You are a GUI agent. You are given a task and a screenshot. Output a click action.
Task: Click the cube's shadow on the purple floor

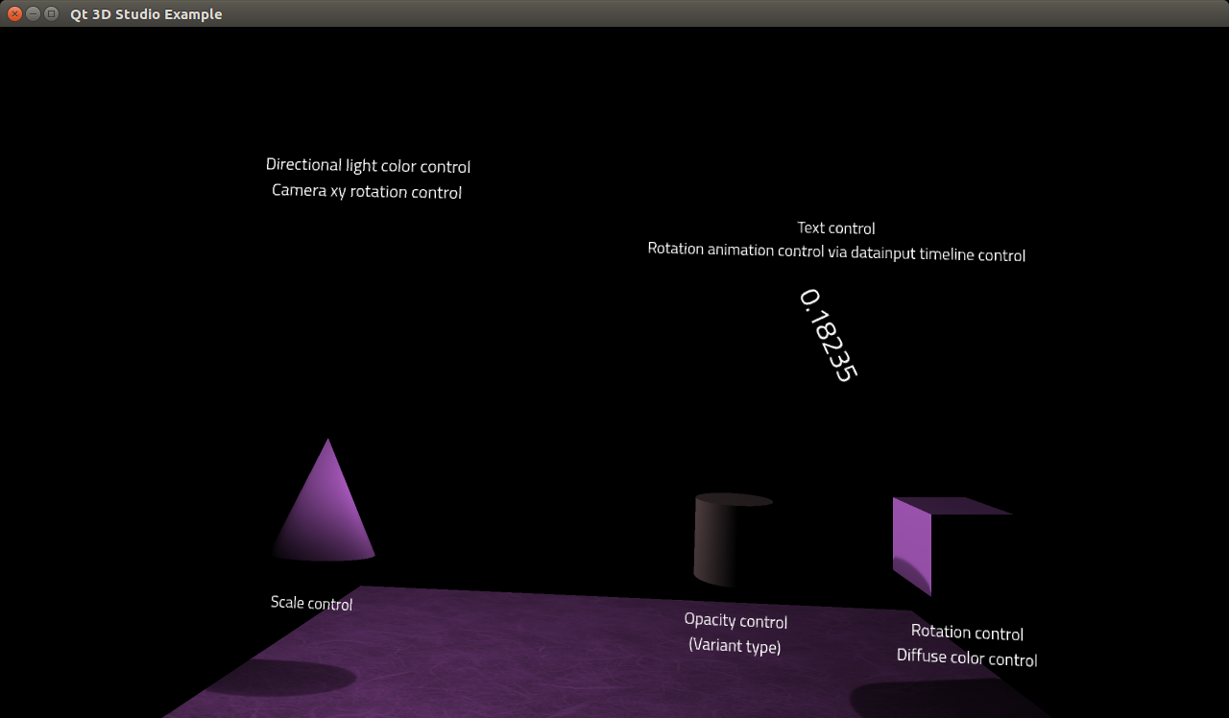(922, 699)
